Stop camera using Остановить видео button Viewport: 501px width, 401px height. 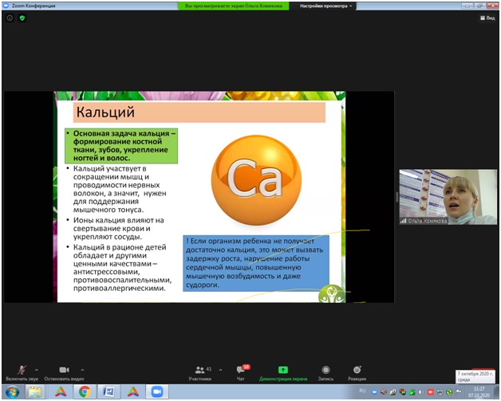(x=64, y=372)
